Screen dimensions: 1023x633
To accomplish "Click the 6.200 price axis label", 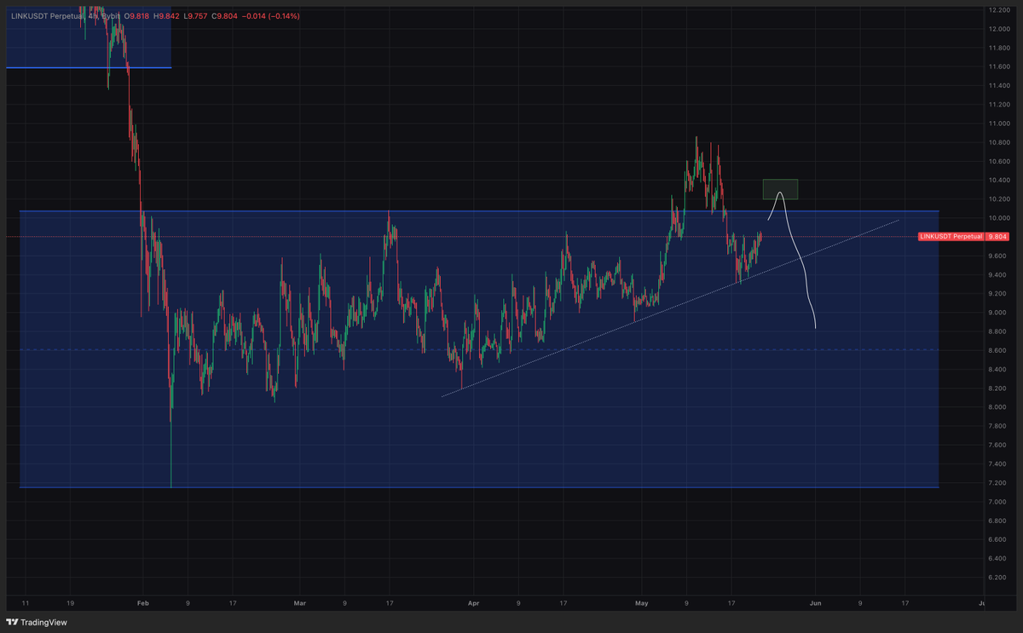I will pos(998,578).
